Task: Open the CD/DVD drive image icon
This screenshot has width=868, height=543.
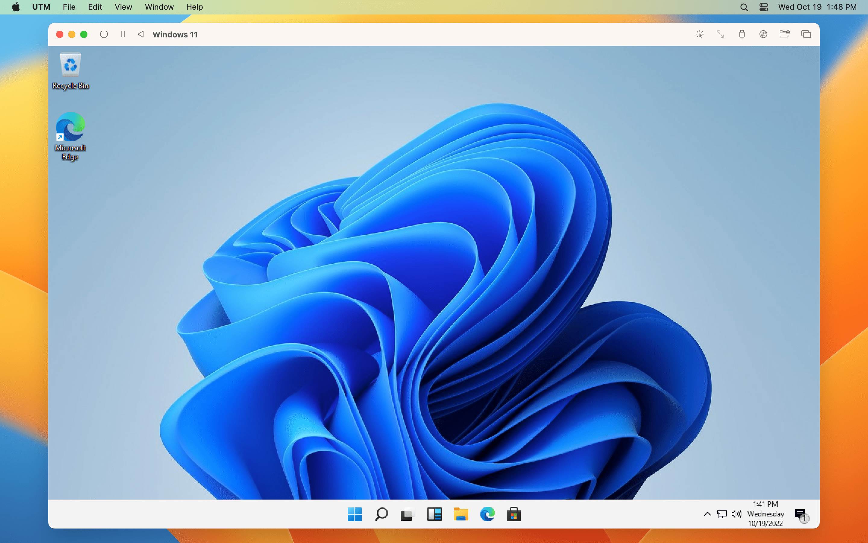Action: pos(763,34)
